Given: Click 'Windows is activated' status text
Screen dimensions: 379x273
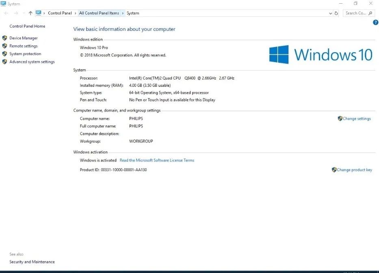Looking at the screenshot, I should click(98, 160).
